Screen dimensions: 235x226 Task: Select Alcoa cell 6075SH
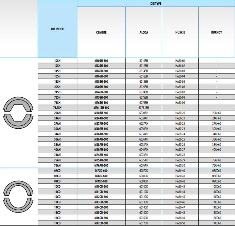tap(144, 97)
